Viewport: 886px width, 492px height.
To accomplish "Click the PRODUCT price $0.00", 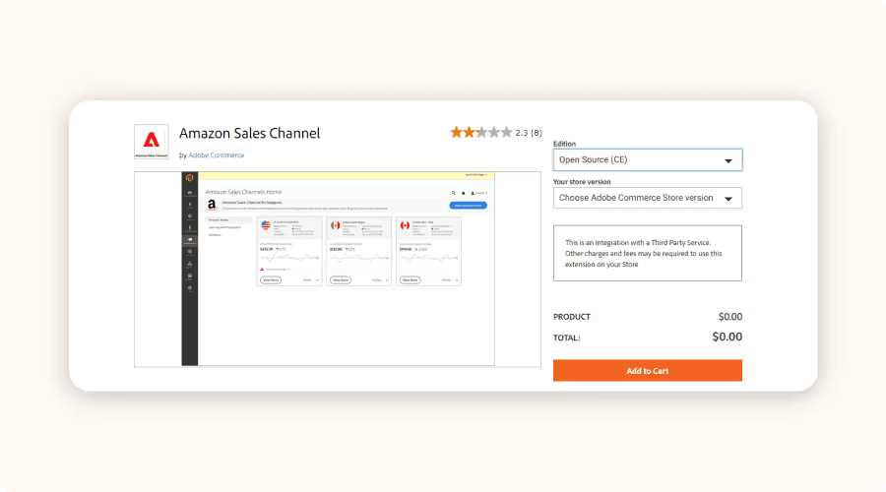I will click(730, 317).
